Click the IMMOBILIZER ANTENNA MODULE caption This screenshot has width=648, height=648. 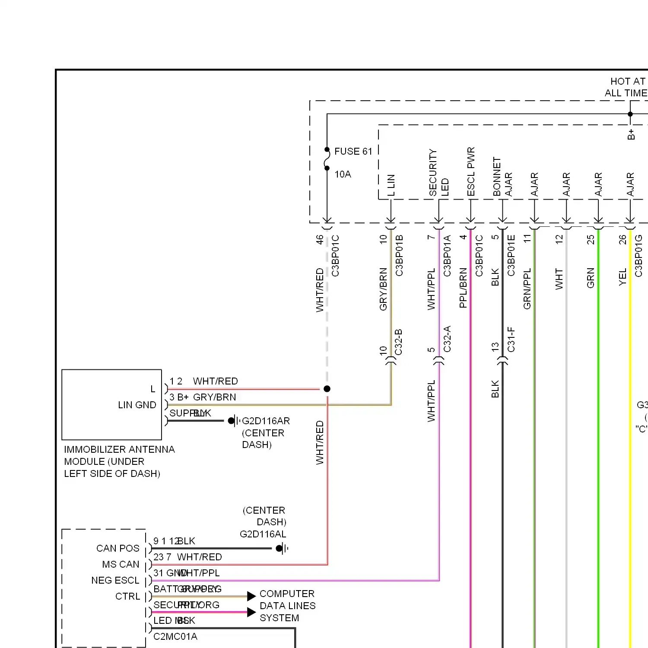(x=119, y=461)
